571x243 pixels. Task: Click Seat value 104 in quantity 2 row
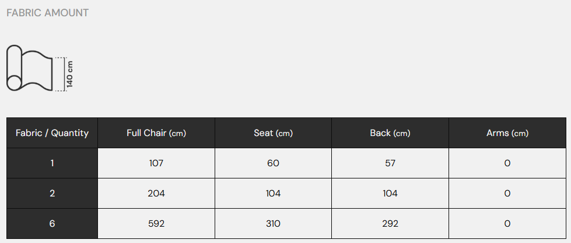tap(273, 194)
